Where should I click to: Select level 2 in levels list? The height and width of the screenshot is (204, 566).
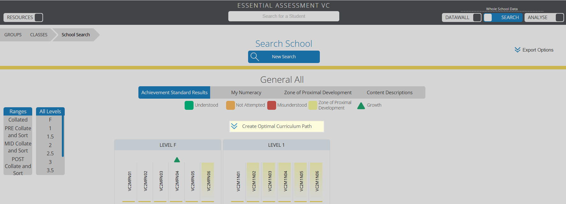coord(50,145)
